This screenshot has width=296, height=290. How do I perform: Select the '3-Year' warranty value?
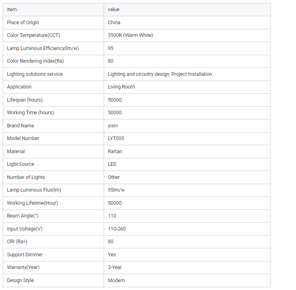pyautogui.click(x=115, y=267)
